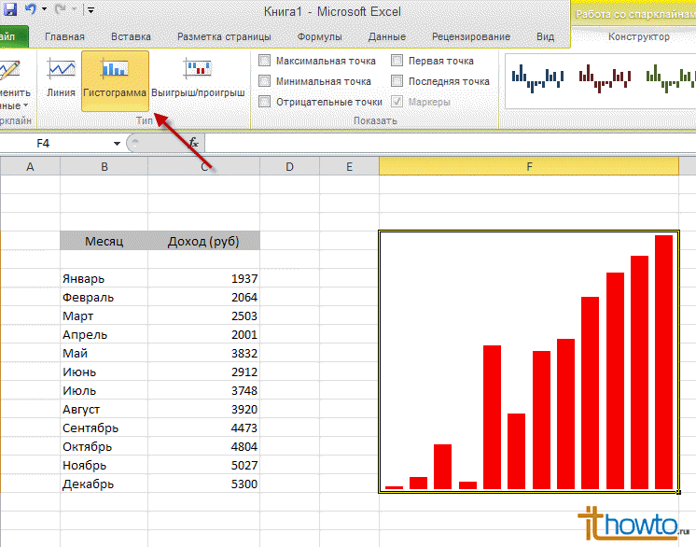Viewport: 696px width, 547px height.
Task: Select the red histogram sparkline cell
Action: pos(529,361)
